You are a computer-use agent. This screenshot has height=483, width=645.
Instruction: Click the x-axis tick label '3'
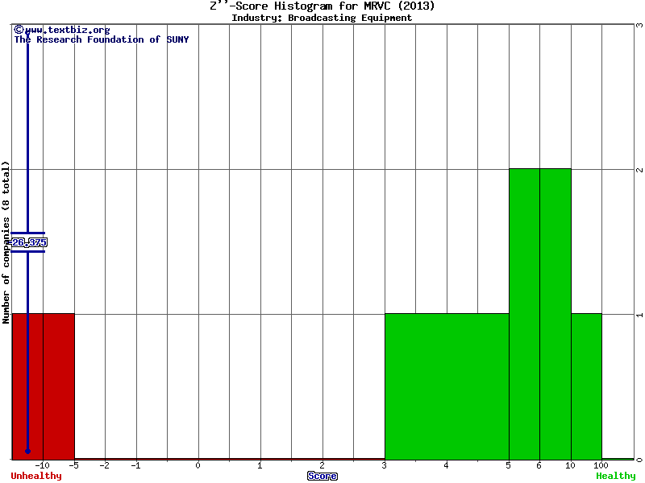pos(385,465)
